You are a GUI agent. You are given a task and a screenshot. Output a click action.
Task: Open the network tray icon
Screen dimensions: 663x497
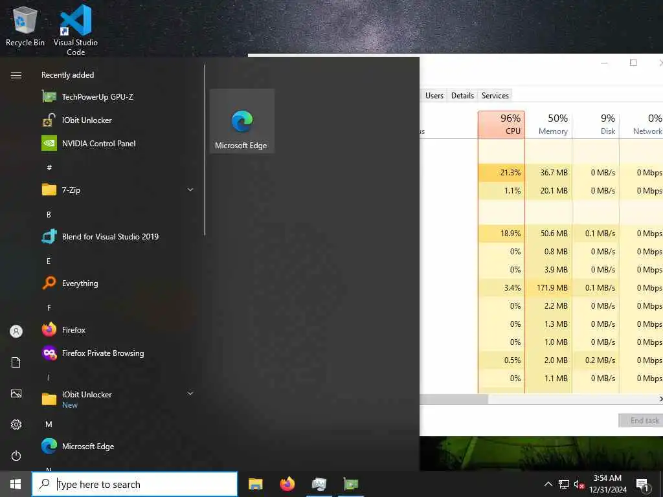pyautogui.click(x=564, y=484)
